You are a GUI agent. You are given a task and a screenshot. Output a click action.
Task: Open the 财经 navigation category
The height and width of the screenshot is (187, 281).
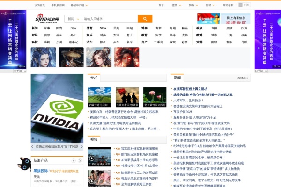35,35
